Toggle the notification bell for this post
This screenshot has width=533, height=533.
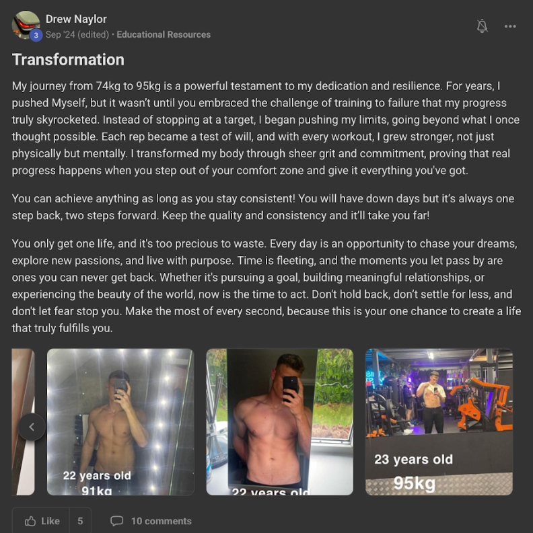click(482, 26)
